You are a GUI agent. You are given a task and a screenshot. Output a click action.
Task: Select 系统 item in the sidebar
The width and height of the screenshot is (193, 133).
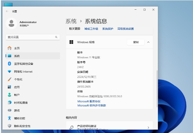17,56
